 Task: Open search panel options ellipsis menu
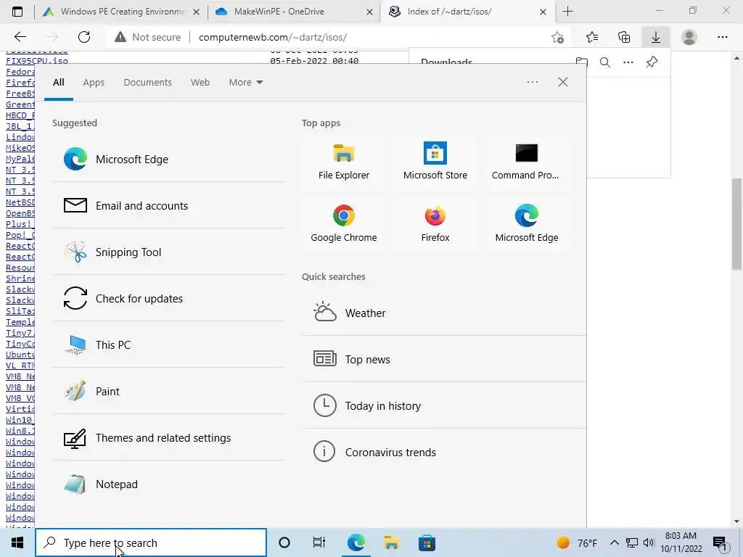tap(532, 82)
